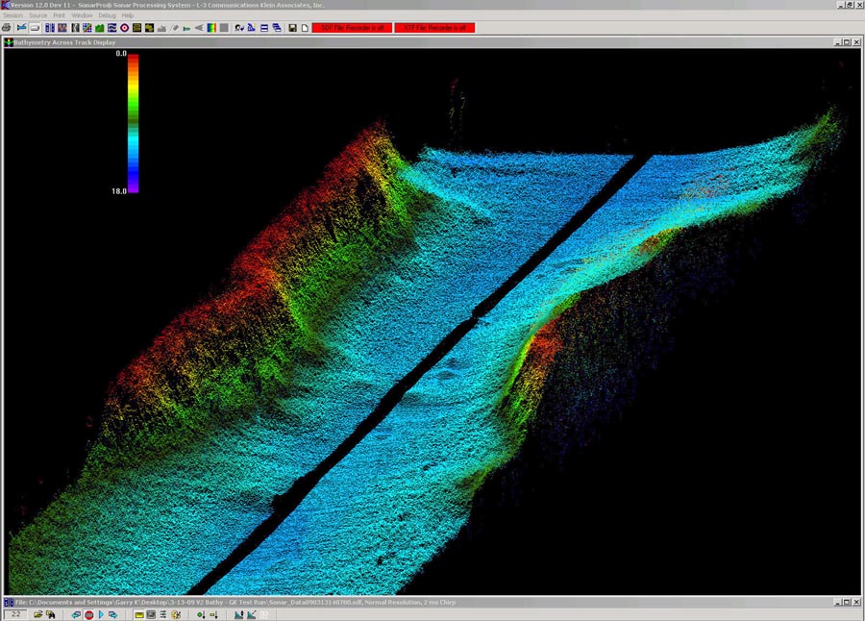Open the Source menu
The width and height of the screenshot is (865, 621).
click(x=37, y=16)
